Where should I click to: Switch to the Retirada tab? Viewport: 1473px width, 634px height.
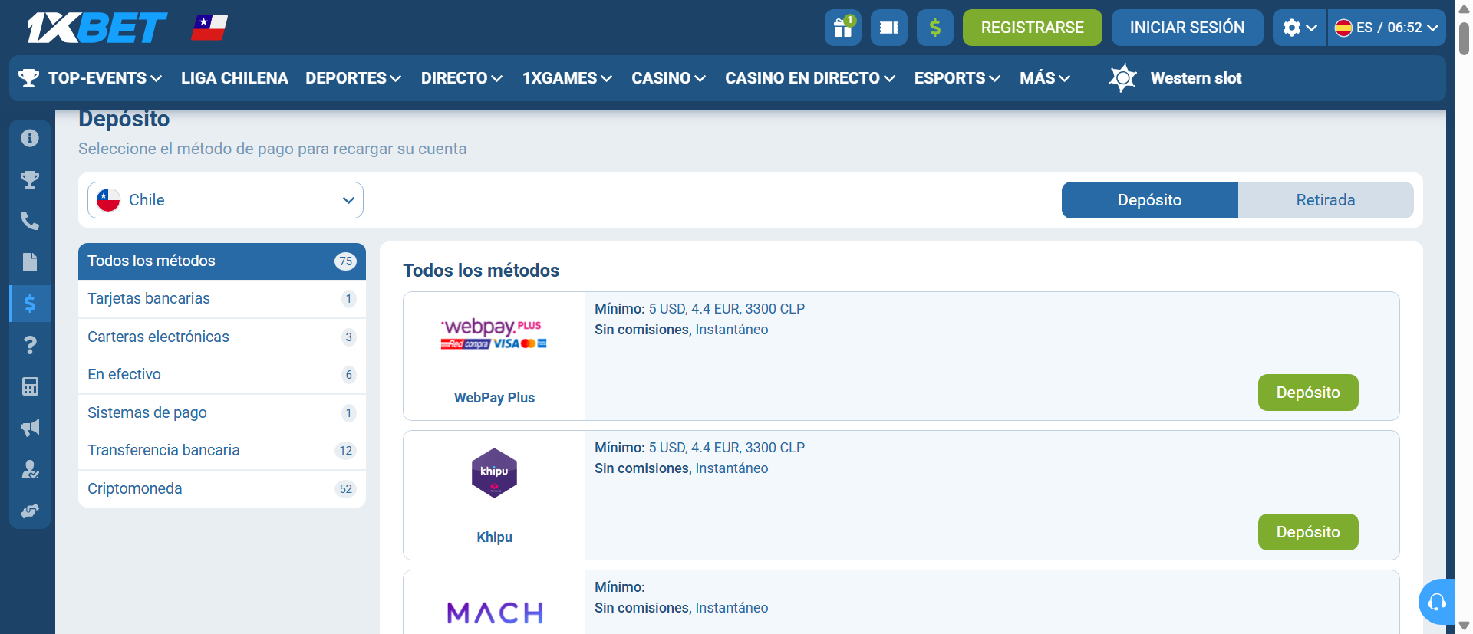pos(1326,200)
